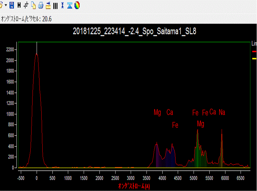
Task: Click the Ca label near 4200 angstroms
Action: pyautogui.click(x=170, y=112)
